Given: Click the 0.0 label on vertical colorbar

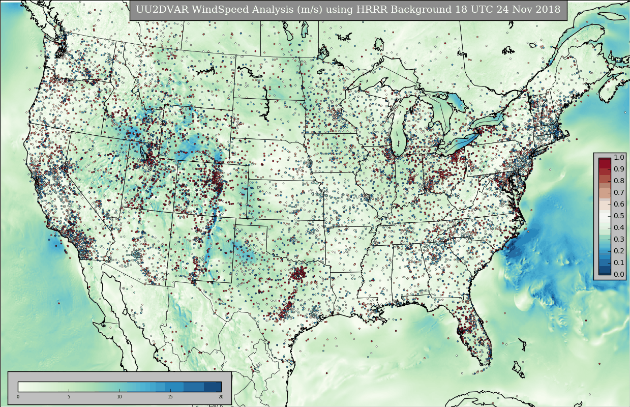Looking at the screenshot, I should (x=619, y=274).
